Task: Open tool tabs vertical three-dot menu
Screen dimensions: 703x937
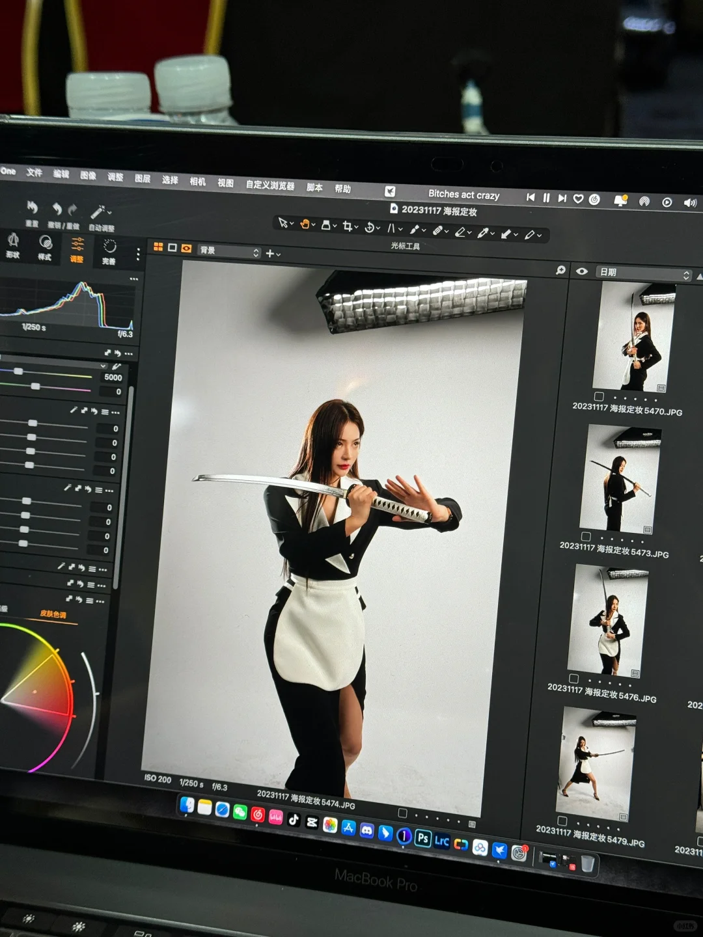Action: click(138, 254)
